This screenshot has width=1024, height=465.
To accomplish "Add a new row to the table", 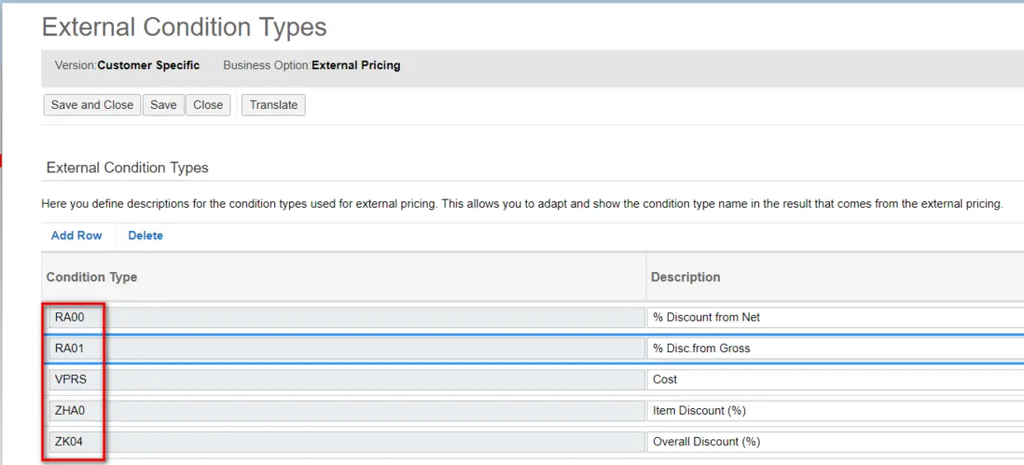I will (x=77, y=236).
